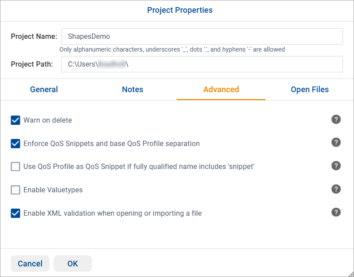The width and height of the screenshot is (354, 277).
Task: Click help icon for XML validation setting
Action: tap(336, 212)
